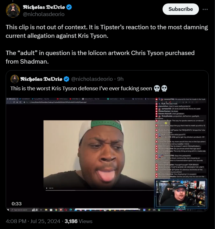The height and width of the screenshot is (229, 215).
Task: Open the 4:08 PM Jul 25, 2024 timestamp
Action: [x=33, y=221]
